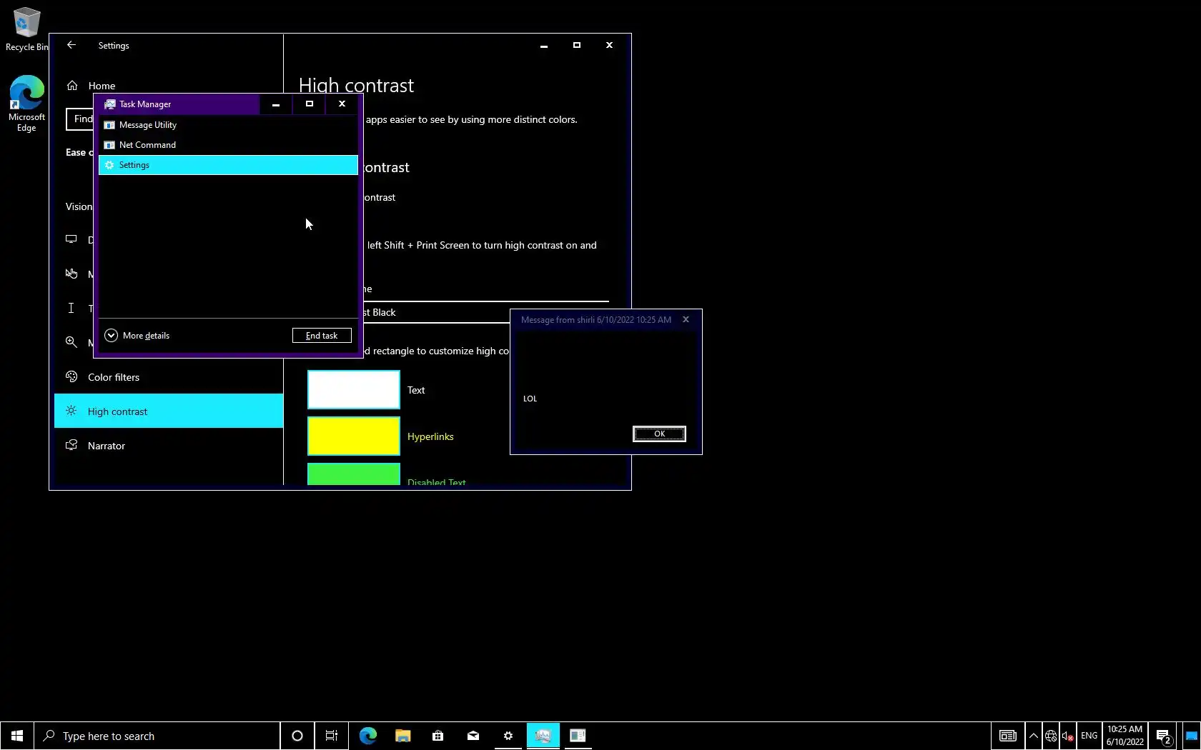Open the Mail app on the taskbar

[x=473, y=736]
